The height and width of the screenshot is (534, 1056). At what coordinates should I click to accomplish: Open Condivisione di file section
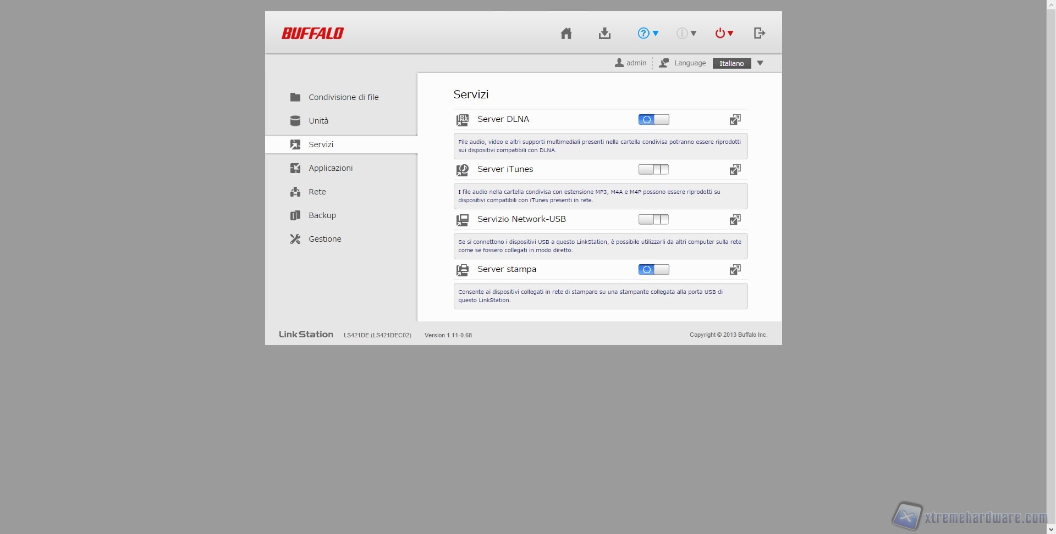click(343, 97)
